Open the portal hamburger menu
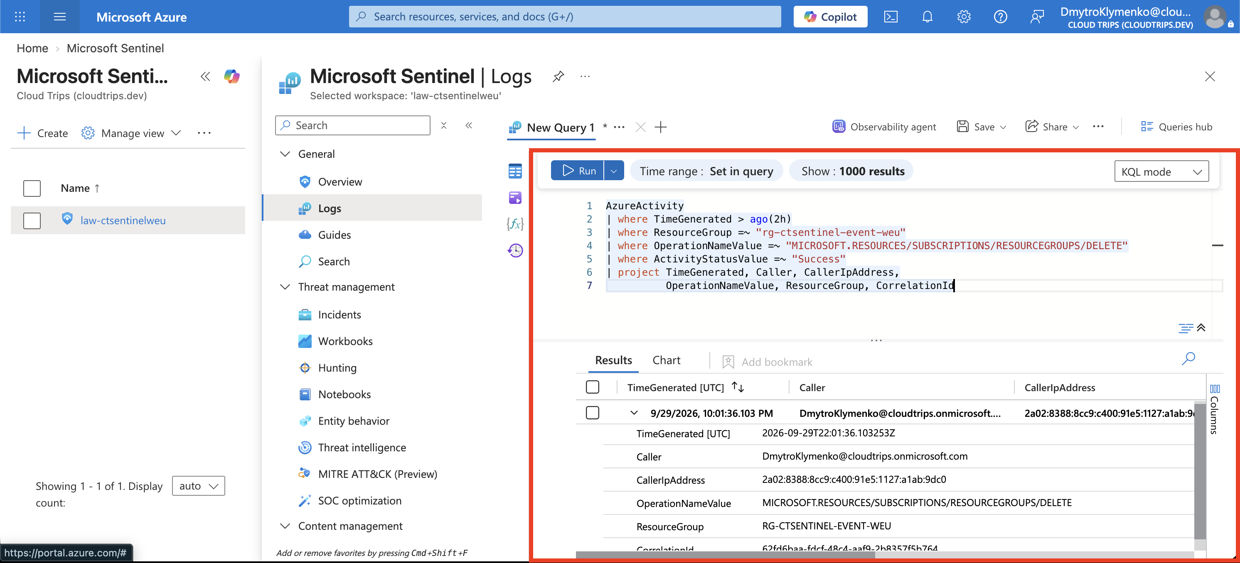 [x=60, y=17]
